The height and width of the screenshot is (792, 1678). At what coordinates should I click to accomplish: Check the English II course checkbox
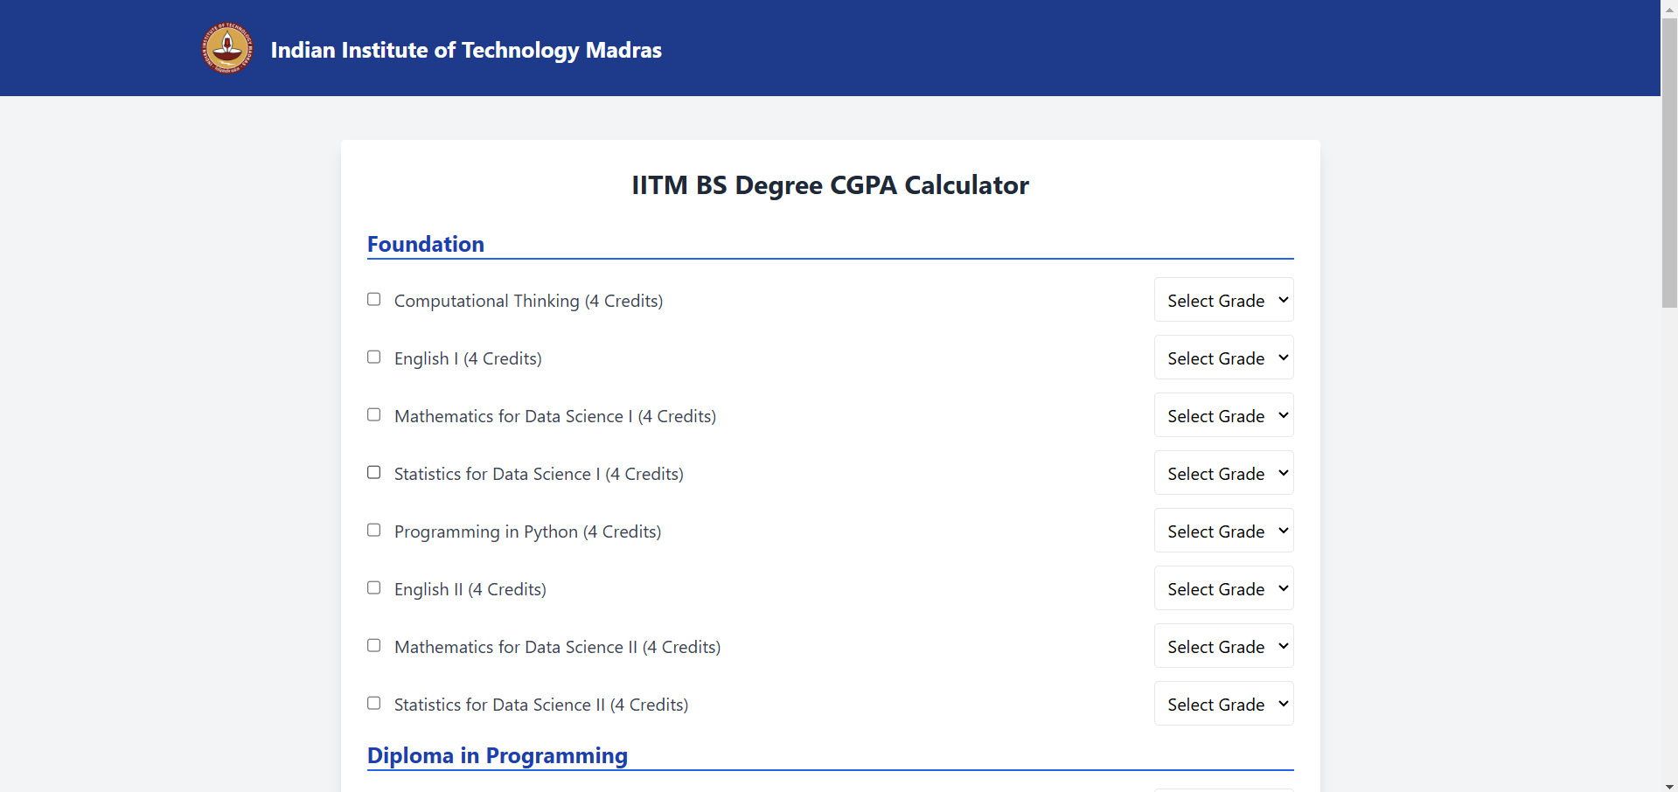click(x=374, y=588)
